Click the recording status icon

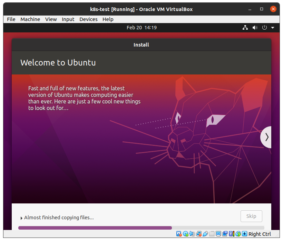[225, 234]
